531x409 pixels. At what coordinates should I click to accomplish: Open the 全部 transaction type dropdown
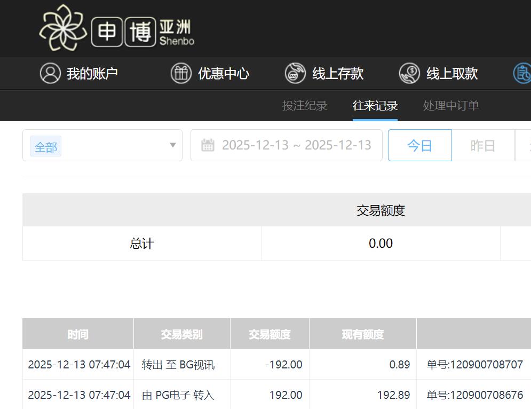click(x=102, y=145)
